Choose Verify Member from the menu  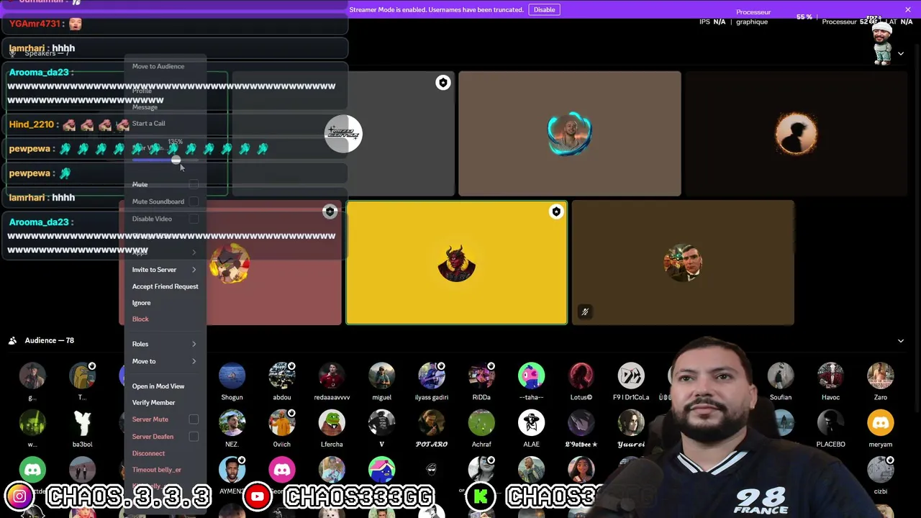point(154,403)
